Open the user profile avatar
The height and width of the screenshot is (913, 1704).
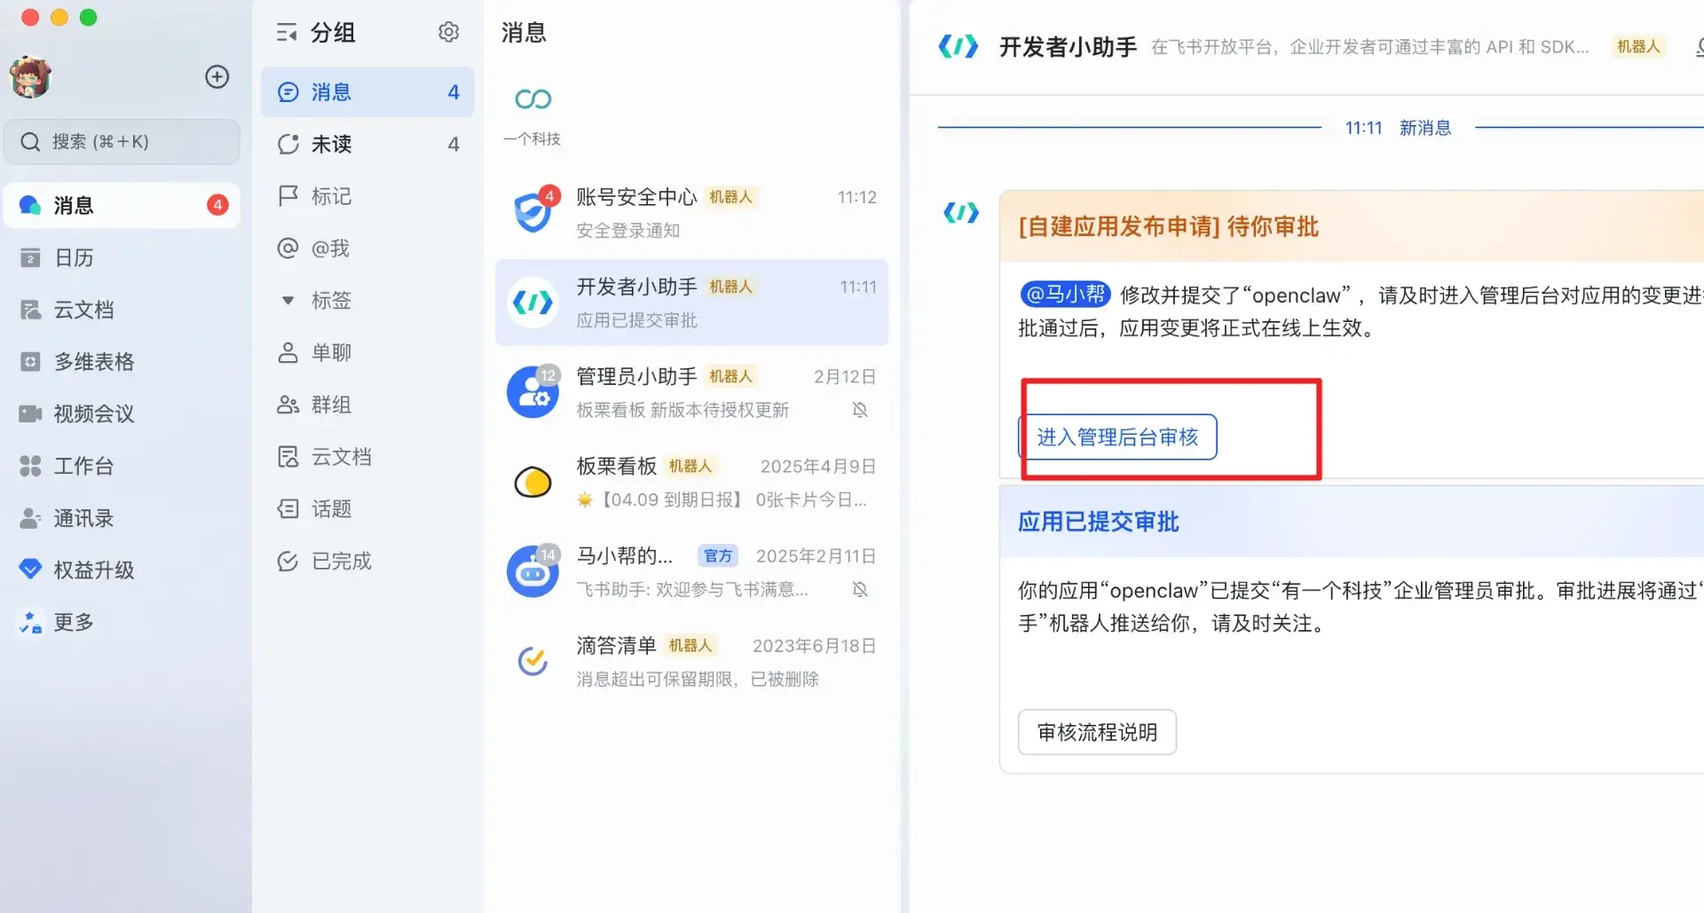click(30, 77)
